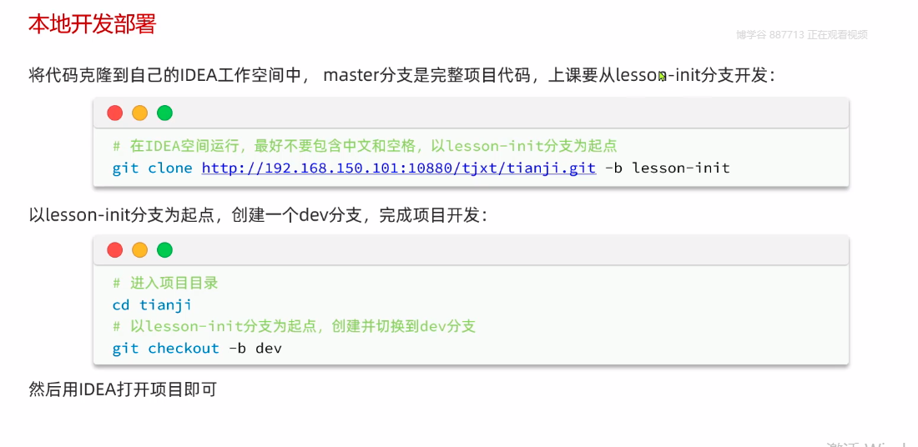Click the text 然后用IDEA打开项目即可

point(123,389)
